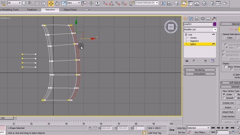This screenshot has width=240, height=135.
Task: Click the selection lock toggle icon
Action: [90, 128]
